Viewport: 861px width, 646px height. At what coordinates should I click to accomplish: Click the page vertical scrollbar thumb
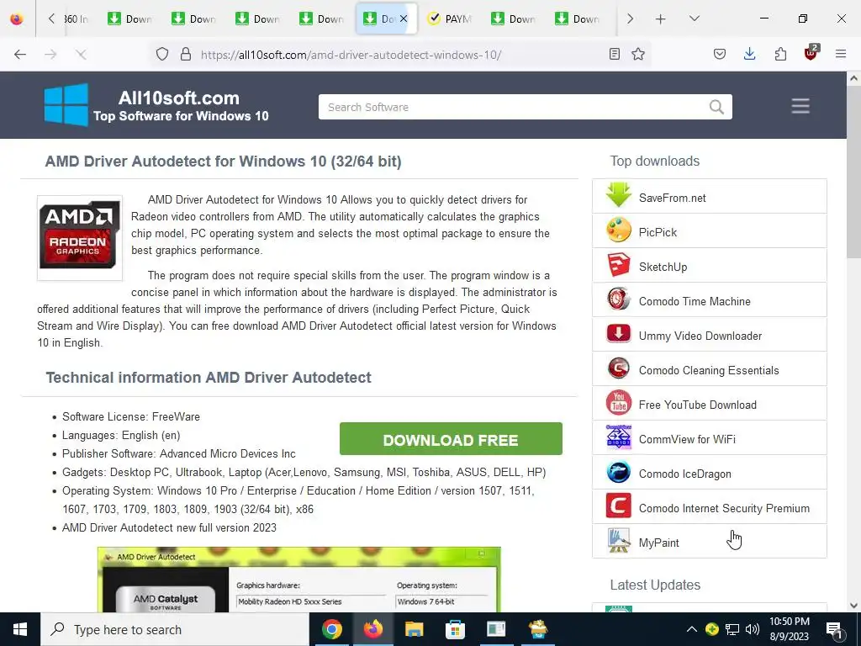point(853,173)
